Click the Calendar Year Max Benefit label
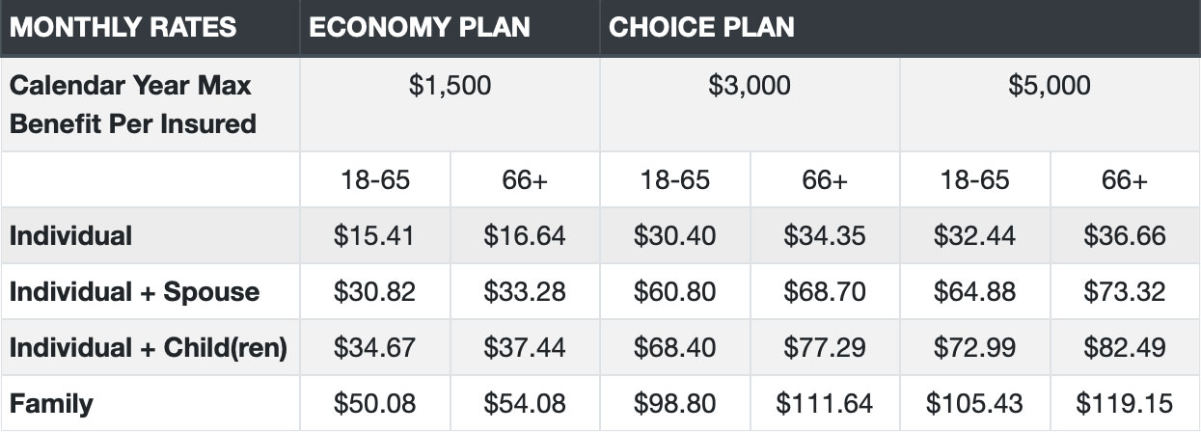 pos(132,104)
